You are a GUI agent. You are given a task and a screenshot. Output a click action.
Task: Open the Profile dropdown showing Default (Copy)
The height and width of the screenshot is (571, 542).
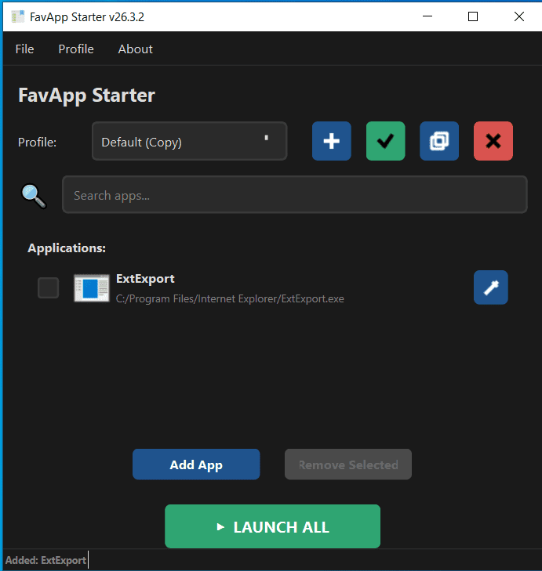tap(189, 141)
